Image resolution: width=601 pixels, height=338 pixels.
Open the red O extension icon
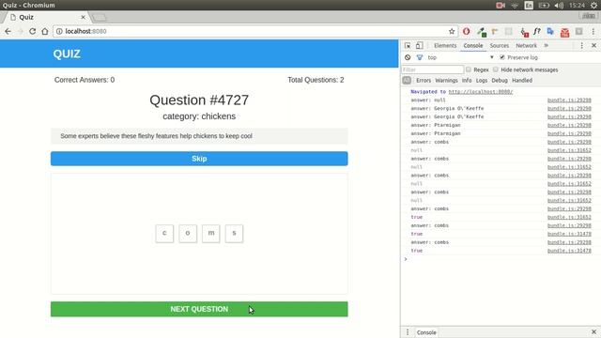(x=467, y=31)
